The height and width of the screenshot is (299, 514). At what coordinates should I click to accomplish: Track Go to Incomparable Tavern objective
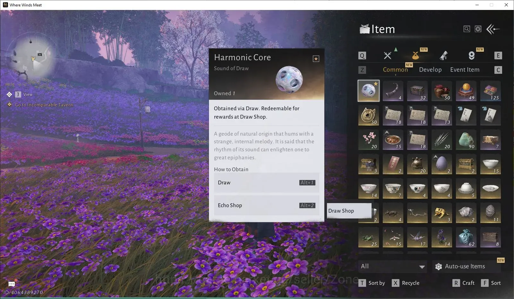[x=44, y=105]
